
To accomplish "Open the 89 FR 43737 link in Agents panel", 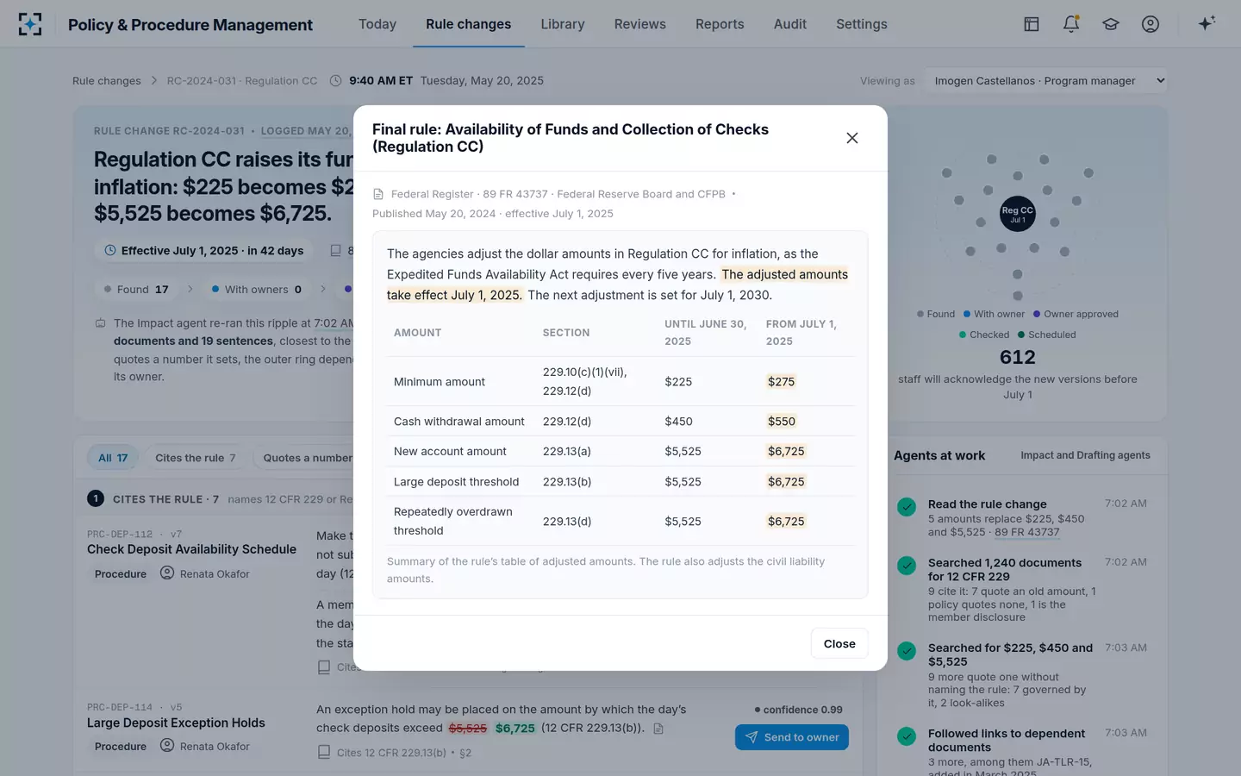I will [x=1027, y=532].
